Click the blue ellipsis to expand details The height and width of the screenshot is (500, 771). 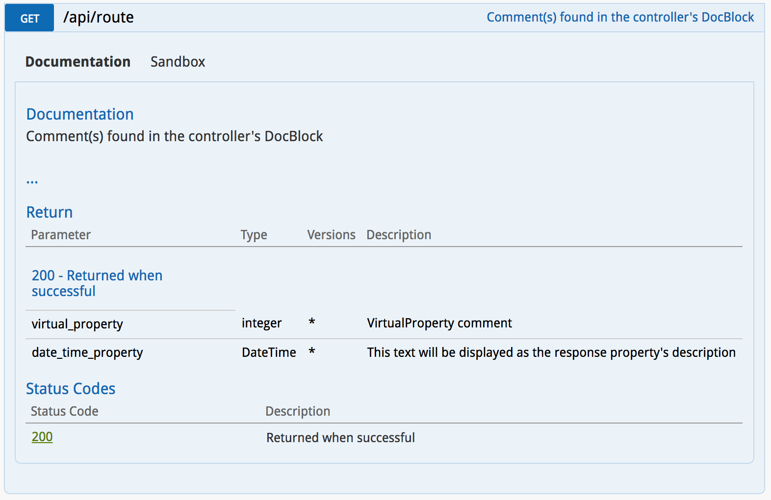tap(32, 181)
